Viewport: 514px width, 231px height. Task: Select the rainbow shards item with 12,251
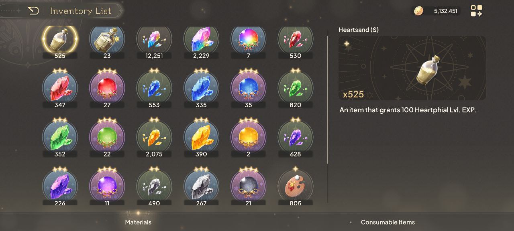pos(154,39)
